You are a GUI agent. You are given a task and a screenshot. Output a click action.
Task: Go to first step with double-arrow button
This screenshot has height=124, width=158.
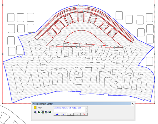[57, 114]
